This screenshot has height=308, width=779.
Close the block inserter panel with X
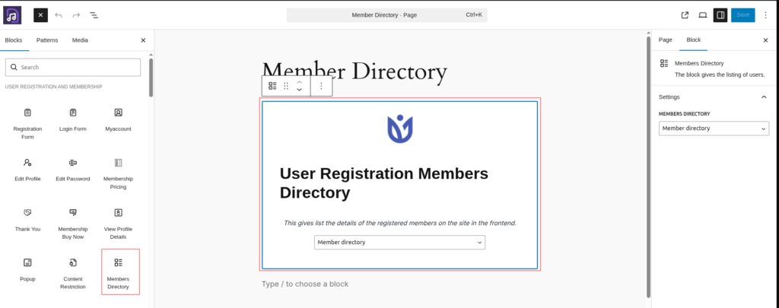(x=143, y=40)
